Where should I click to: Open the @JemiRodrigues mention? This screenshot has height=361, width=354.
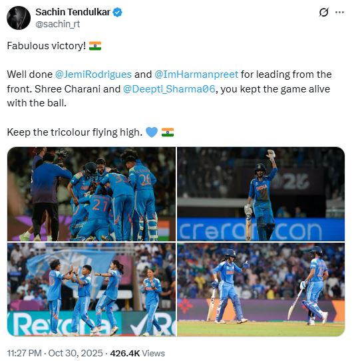93,74
